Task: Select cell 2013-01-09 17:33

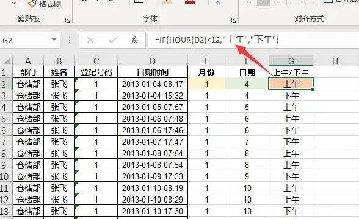Action: (x=153, y=176)
